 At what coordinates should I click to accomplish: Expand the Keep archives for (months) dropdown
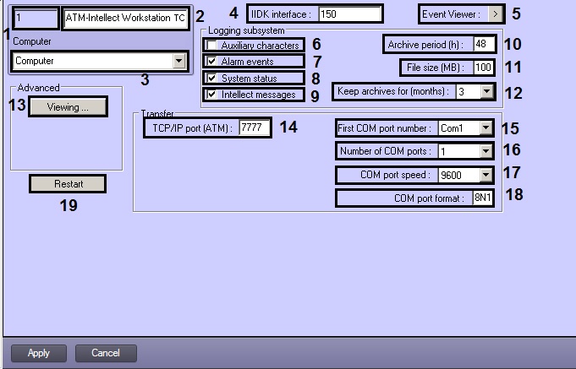(x=486, y=91)
